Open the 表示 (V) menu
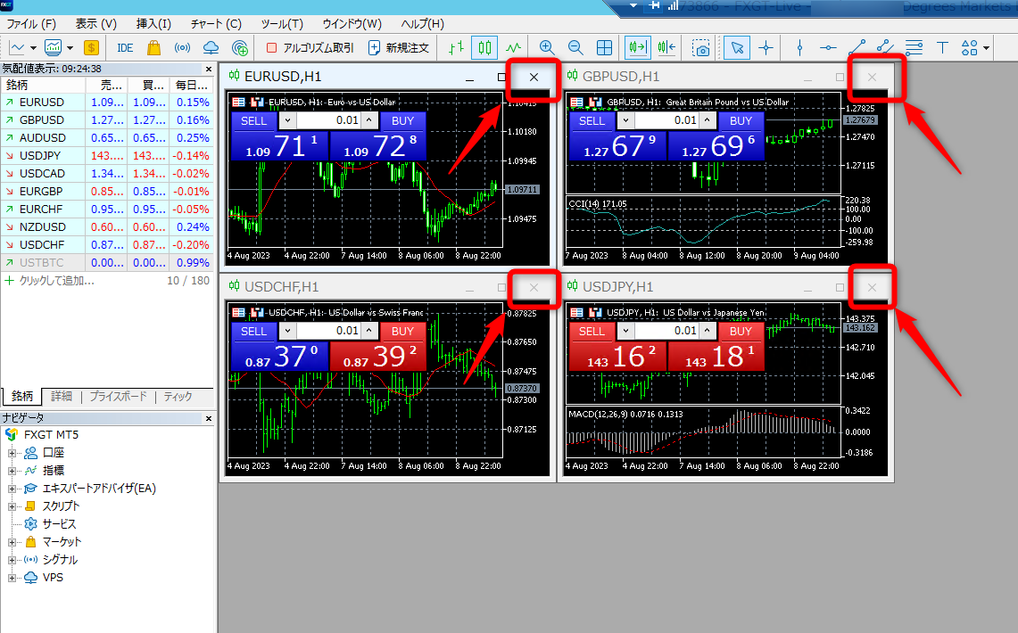Screen dimensions: 1018x633 (x=96, y=24)
